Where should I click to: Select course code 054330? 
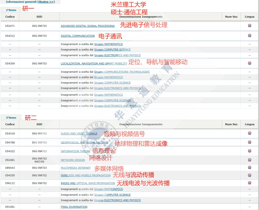(10, 176)
